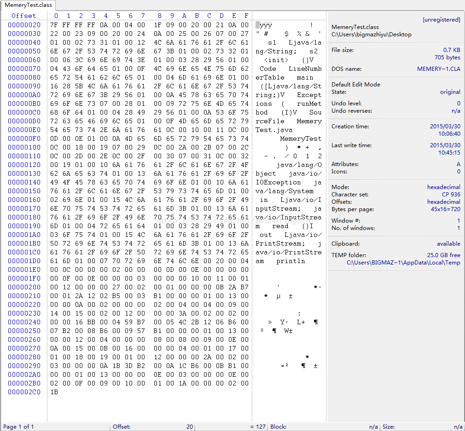The width and height of the screenshot is (465, 431).
Task: Click the 1B byte in row 000002C0
Action: [54, 392]
